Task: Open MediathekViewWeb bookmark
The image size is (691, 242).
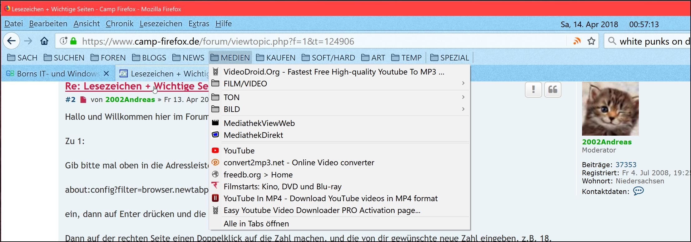Action: pyautogui.click(x=339, y=123)
